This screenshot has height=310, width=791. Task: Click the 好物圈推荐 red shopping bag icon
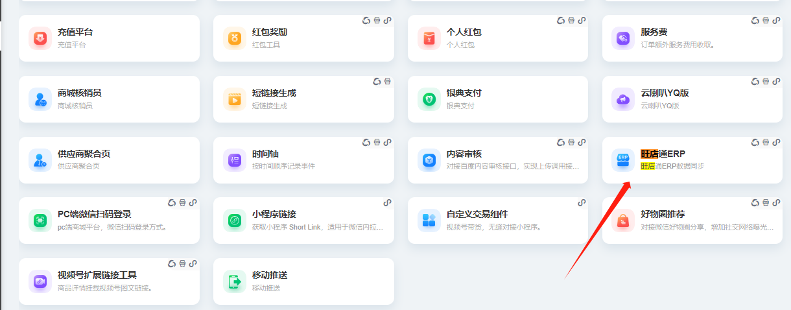(x=623, y=221)
